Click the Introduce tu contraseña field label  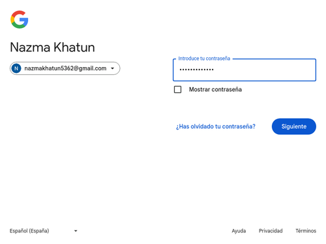(x=204, y=59)
